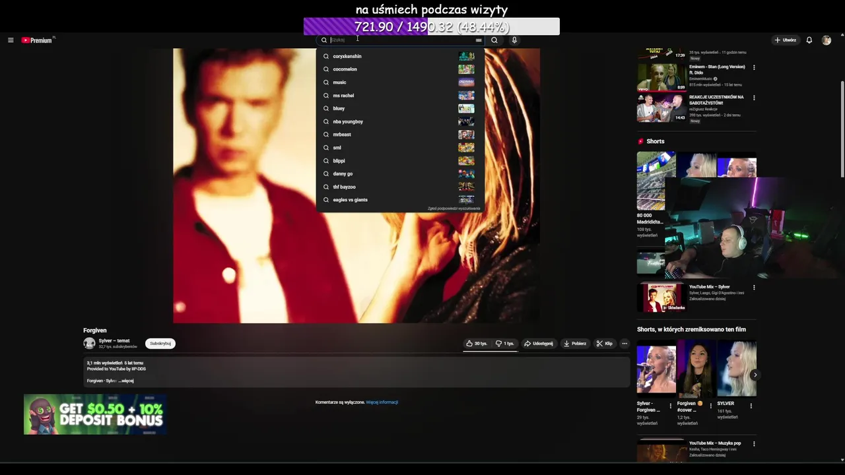Image resolution: width=845 pixels, height=475 pixels.
Task: Open 'YouTube Mix – Muzyka pop' title
Action: (x=715, y=443)
